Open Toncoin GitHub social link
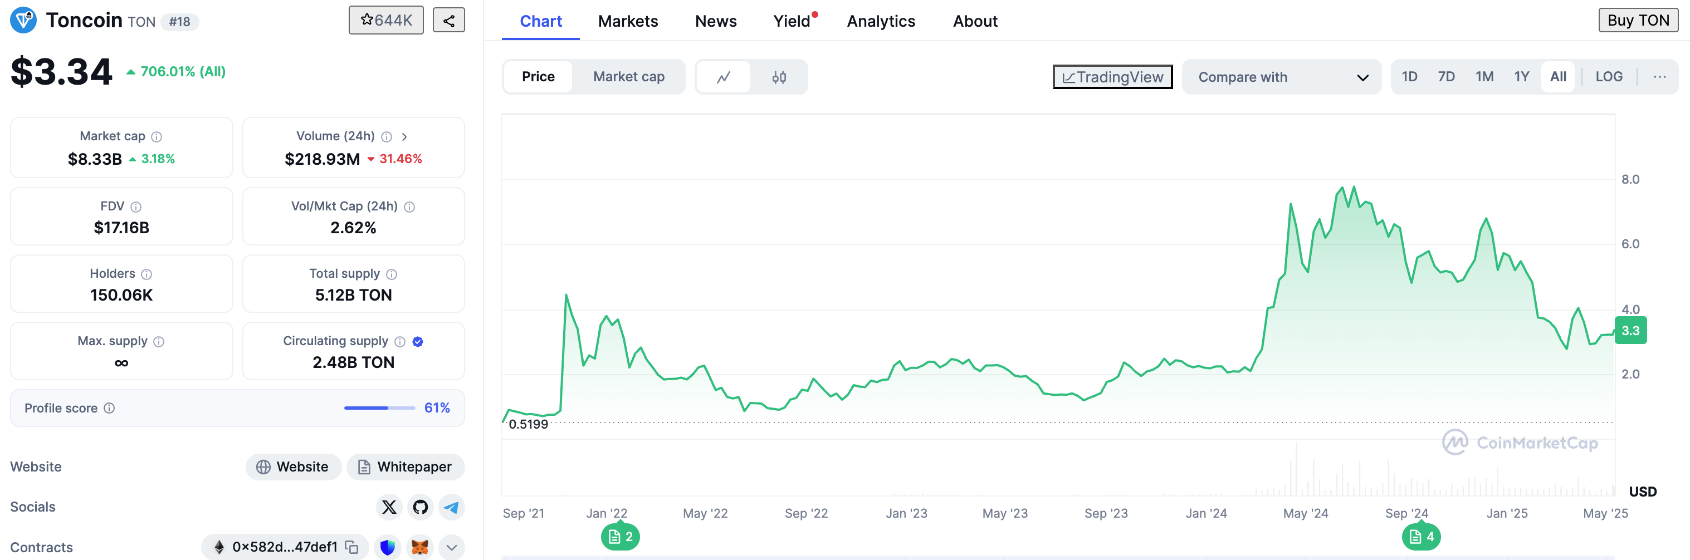 pyautogui.click(x=421, y=507)
